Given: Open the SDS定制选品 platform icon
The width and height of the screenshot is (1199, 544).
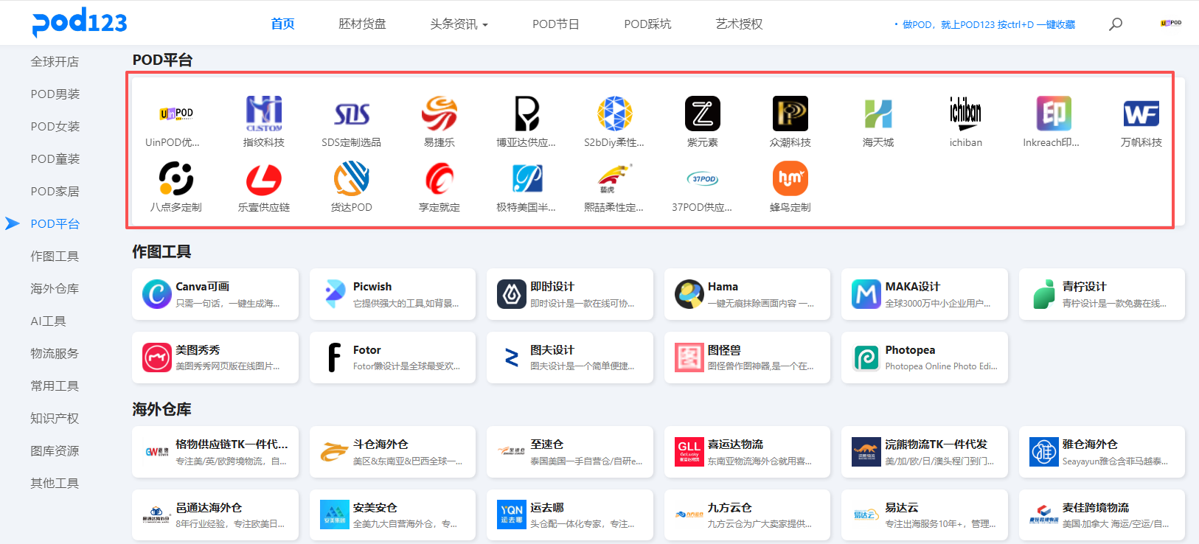Looking at the screenshot, I should coord(352,114).
